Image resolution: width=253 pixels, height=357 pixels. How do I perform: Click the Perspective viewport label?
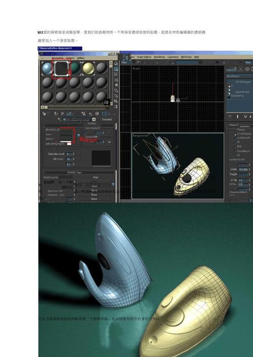(140, 135)
